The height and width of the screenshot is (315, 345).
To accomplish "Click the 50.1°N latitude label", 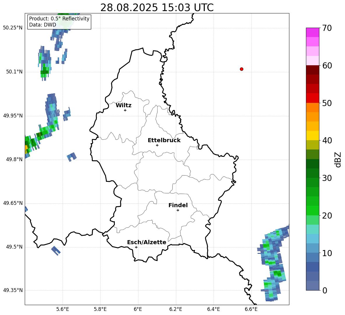I will (14, 72).
